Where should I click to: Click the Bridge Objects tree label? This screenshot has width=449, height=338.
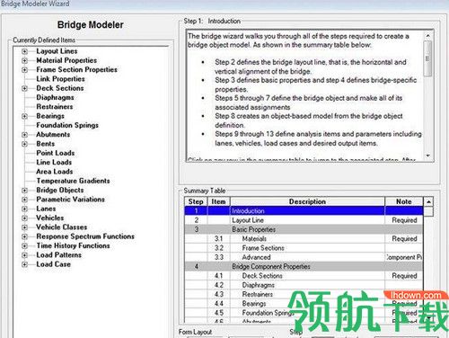pyautogui.click(x=60, y=190)
